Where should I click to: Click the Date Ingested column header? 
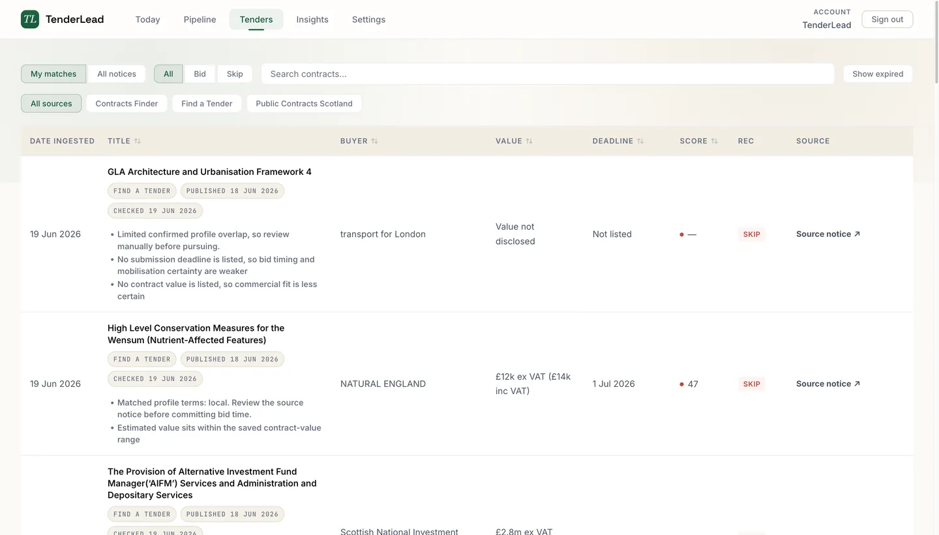click(62, 141)
